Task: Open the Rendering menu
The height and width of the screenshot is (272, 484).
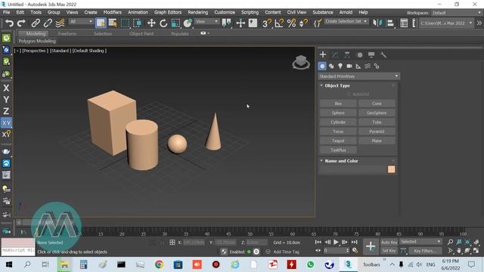Action: (198, 12)
